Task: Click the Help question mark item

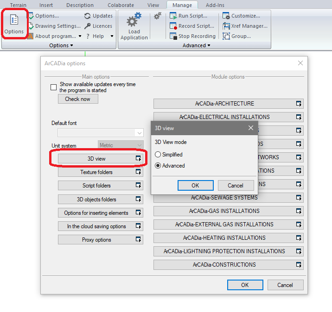Action: (95, 36)
